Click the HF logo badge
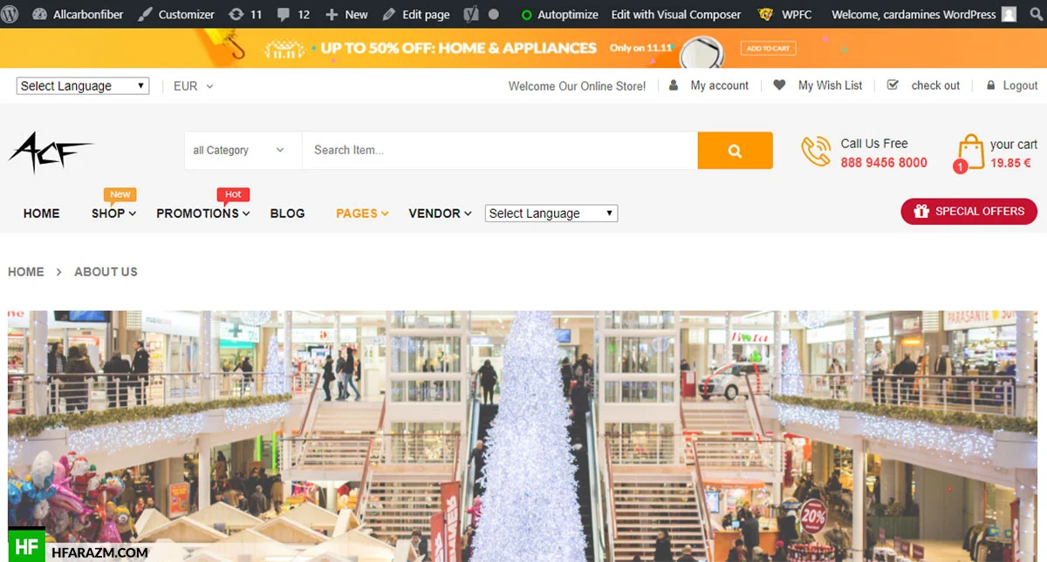 point(26,547)
